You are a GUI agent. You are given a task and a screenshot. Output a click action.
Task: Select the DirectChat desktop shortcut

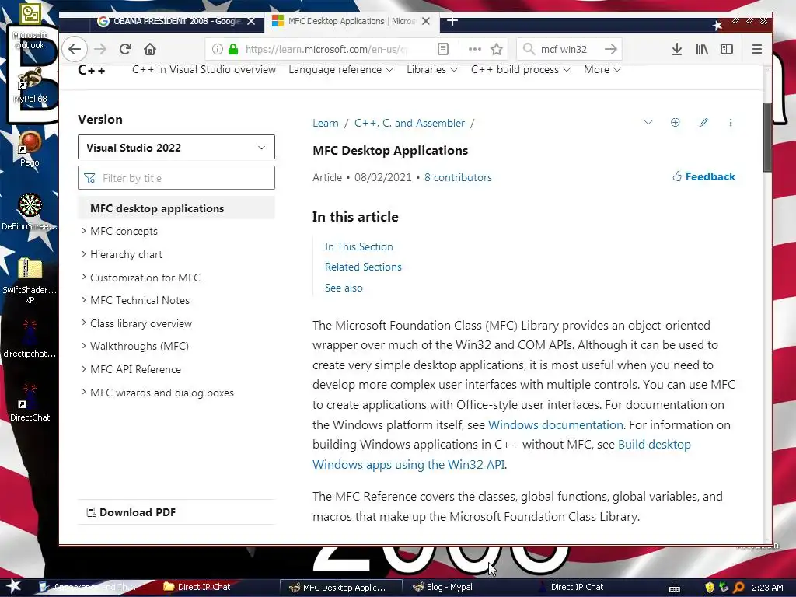[x=30, y=403]
